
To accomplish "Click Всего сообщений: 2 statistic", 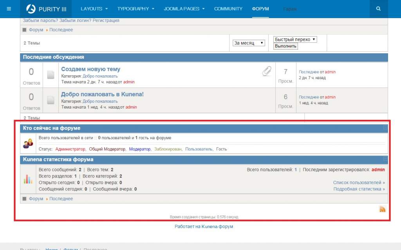I will coord(60,170).
